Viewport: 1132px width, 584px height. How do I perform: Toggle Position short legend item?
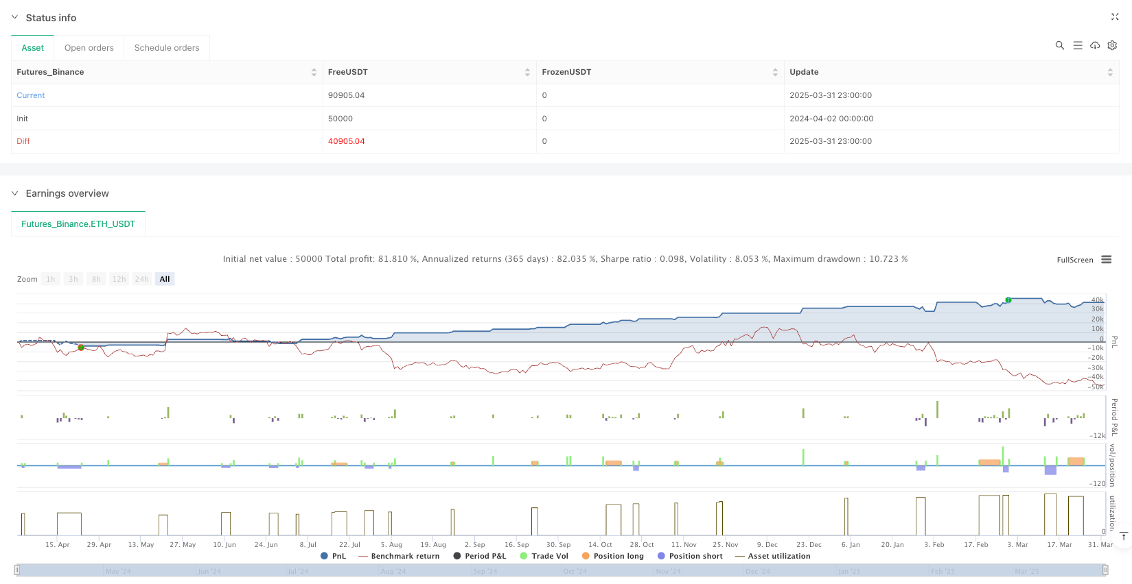[x=690, y=556]
